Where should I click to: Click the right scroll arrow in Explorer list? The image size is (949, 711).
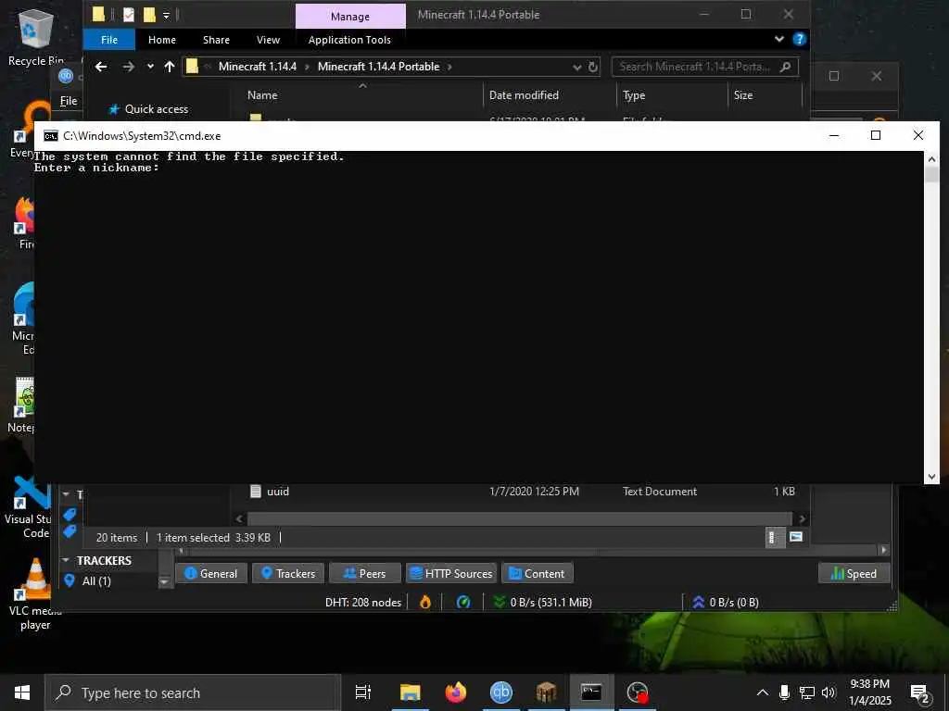(x=802, y=518)
